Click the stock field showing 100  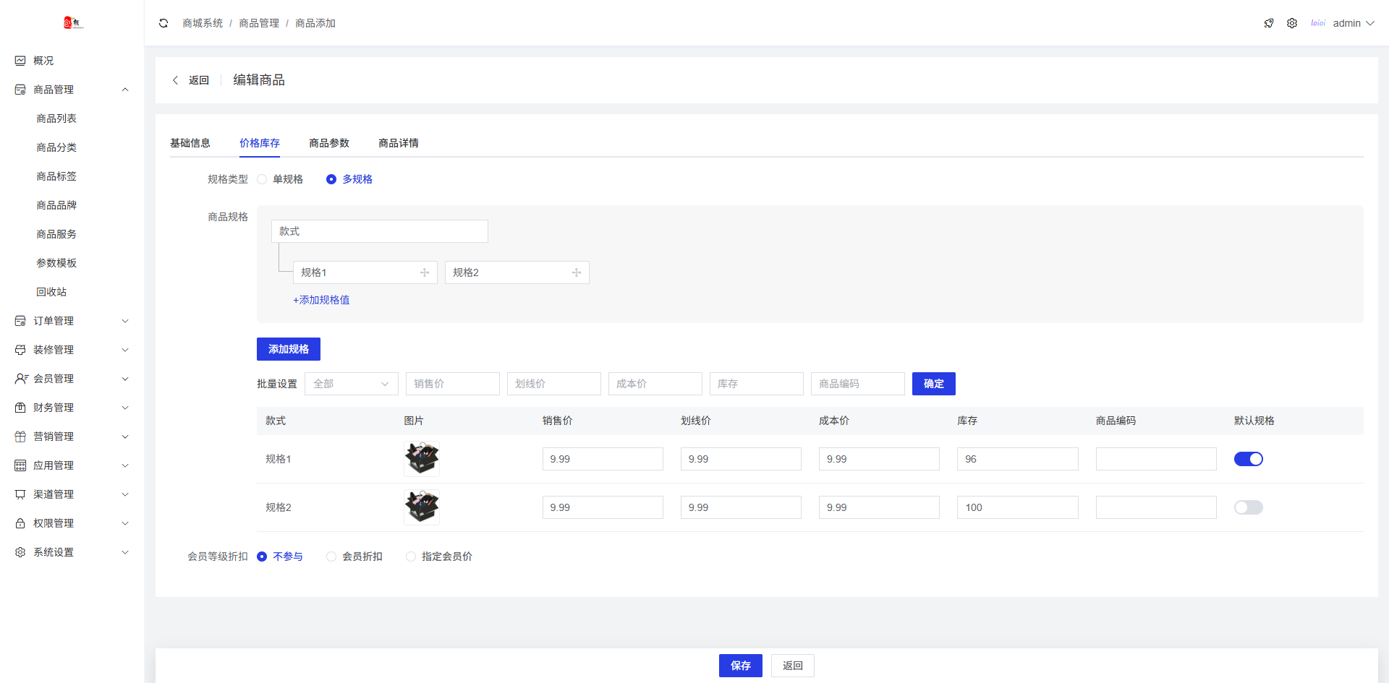[x=1018, y=507]
